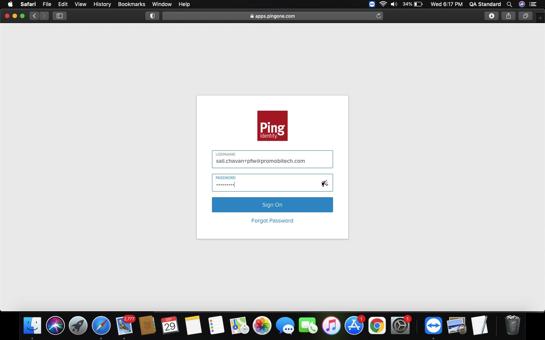Screen dimensions: 545x340
Task: Open the Window menu
Action: (x=162, y=4)
